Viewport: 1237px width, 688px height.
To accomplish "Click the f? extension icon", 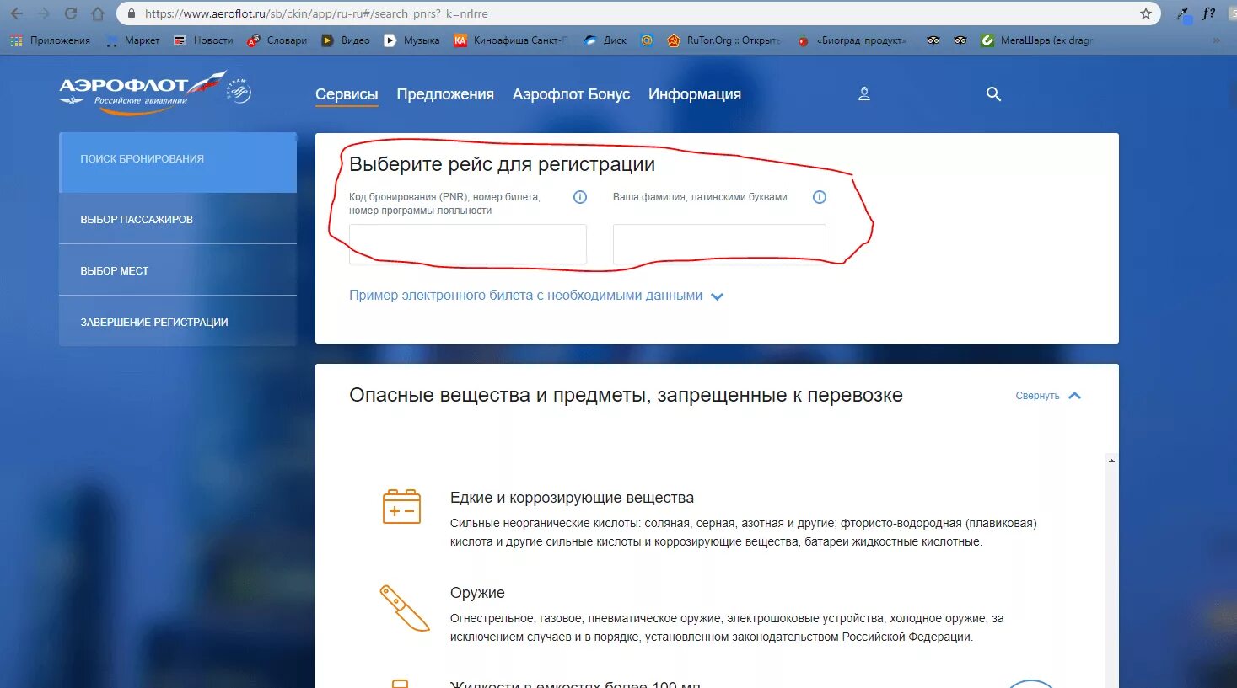I will click(x=1208, y=13).
